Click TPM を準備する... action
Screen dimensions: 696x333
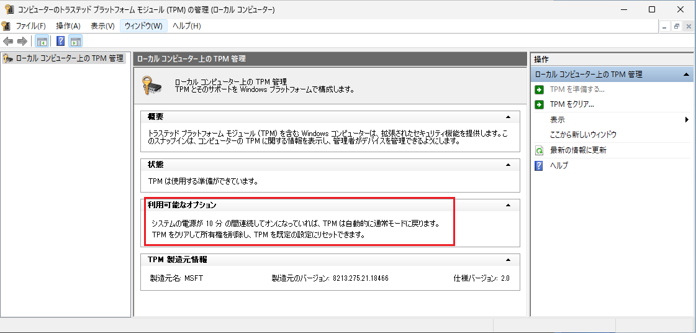point(577,89)
